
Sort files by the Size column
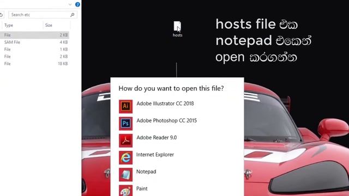click(57, 26)
